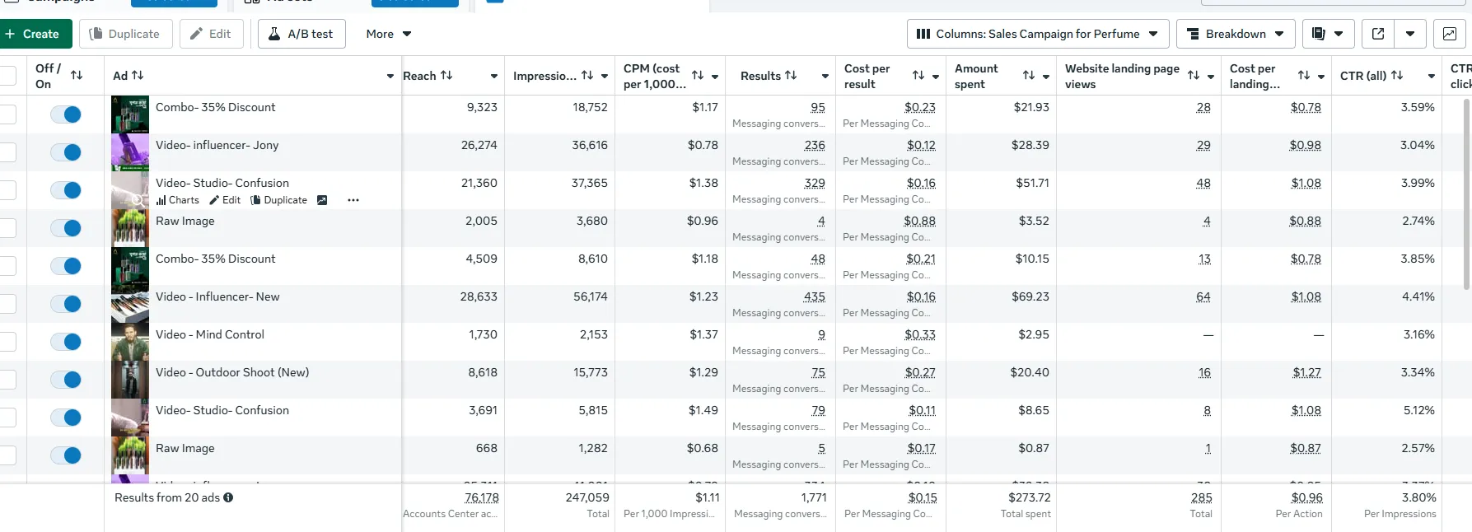Open the More dropdown menu
The height and width of the screenshot is (532, 1472).
(x=389, y=34)
